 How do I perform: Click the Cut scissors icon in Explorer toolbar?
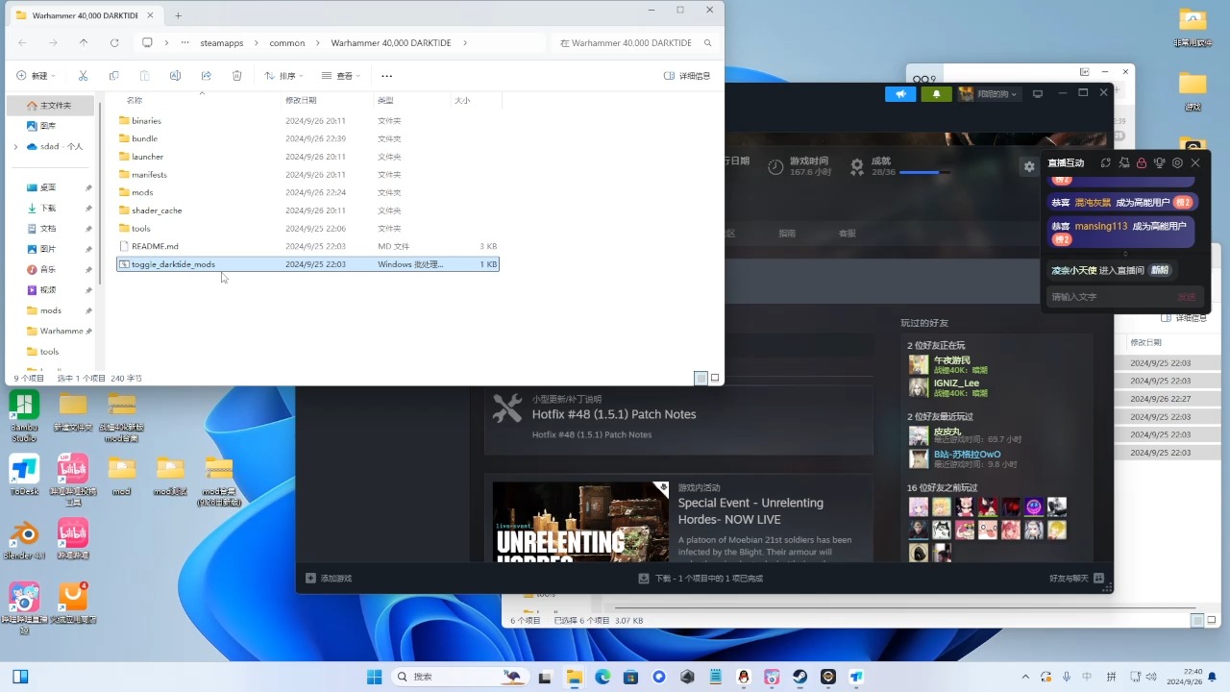point(84,76)
